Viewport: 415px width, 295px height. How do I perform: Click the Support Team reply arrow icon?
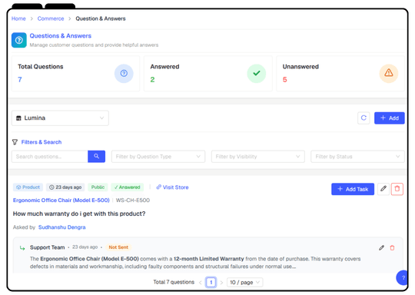22,248
